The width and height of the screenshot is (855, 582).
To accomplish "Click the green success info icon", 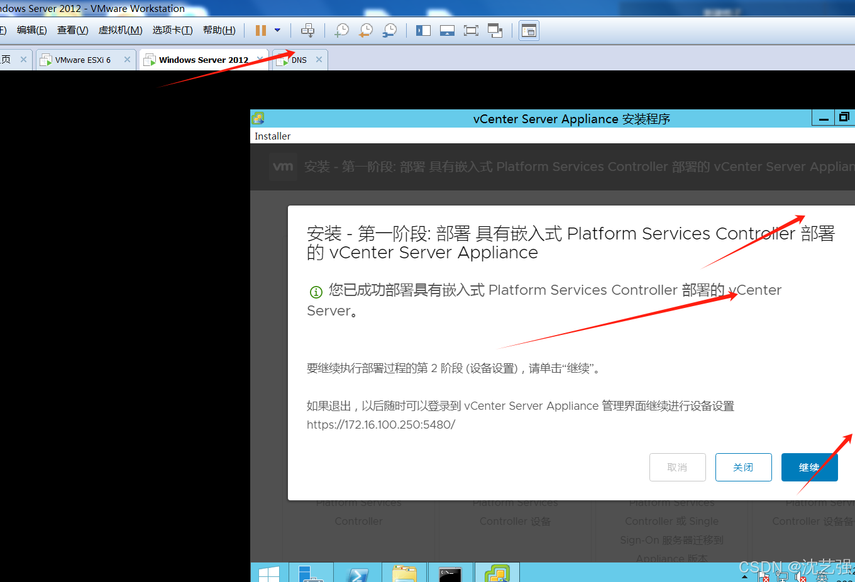I will (x=316, y=292).
